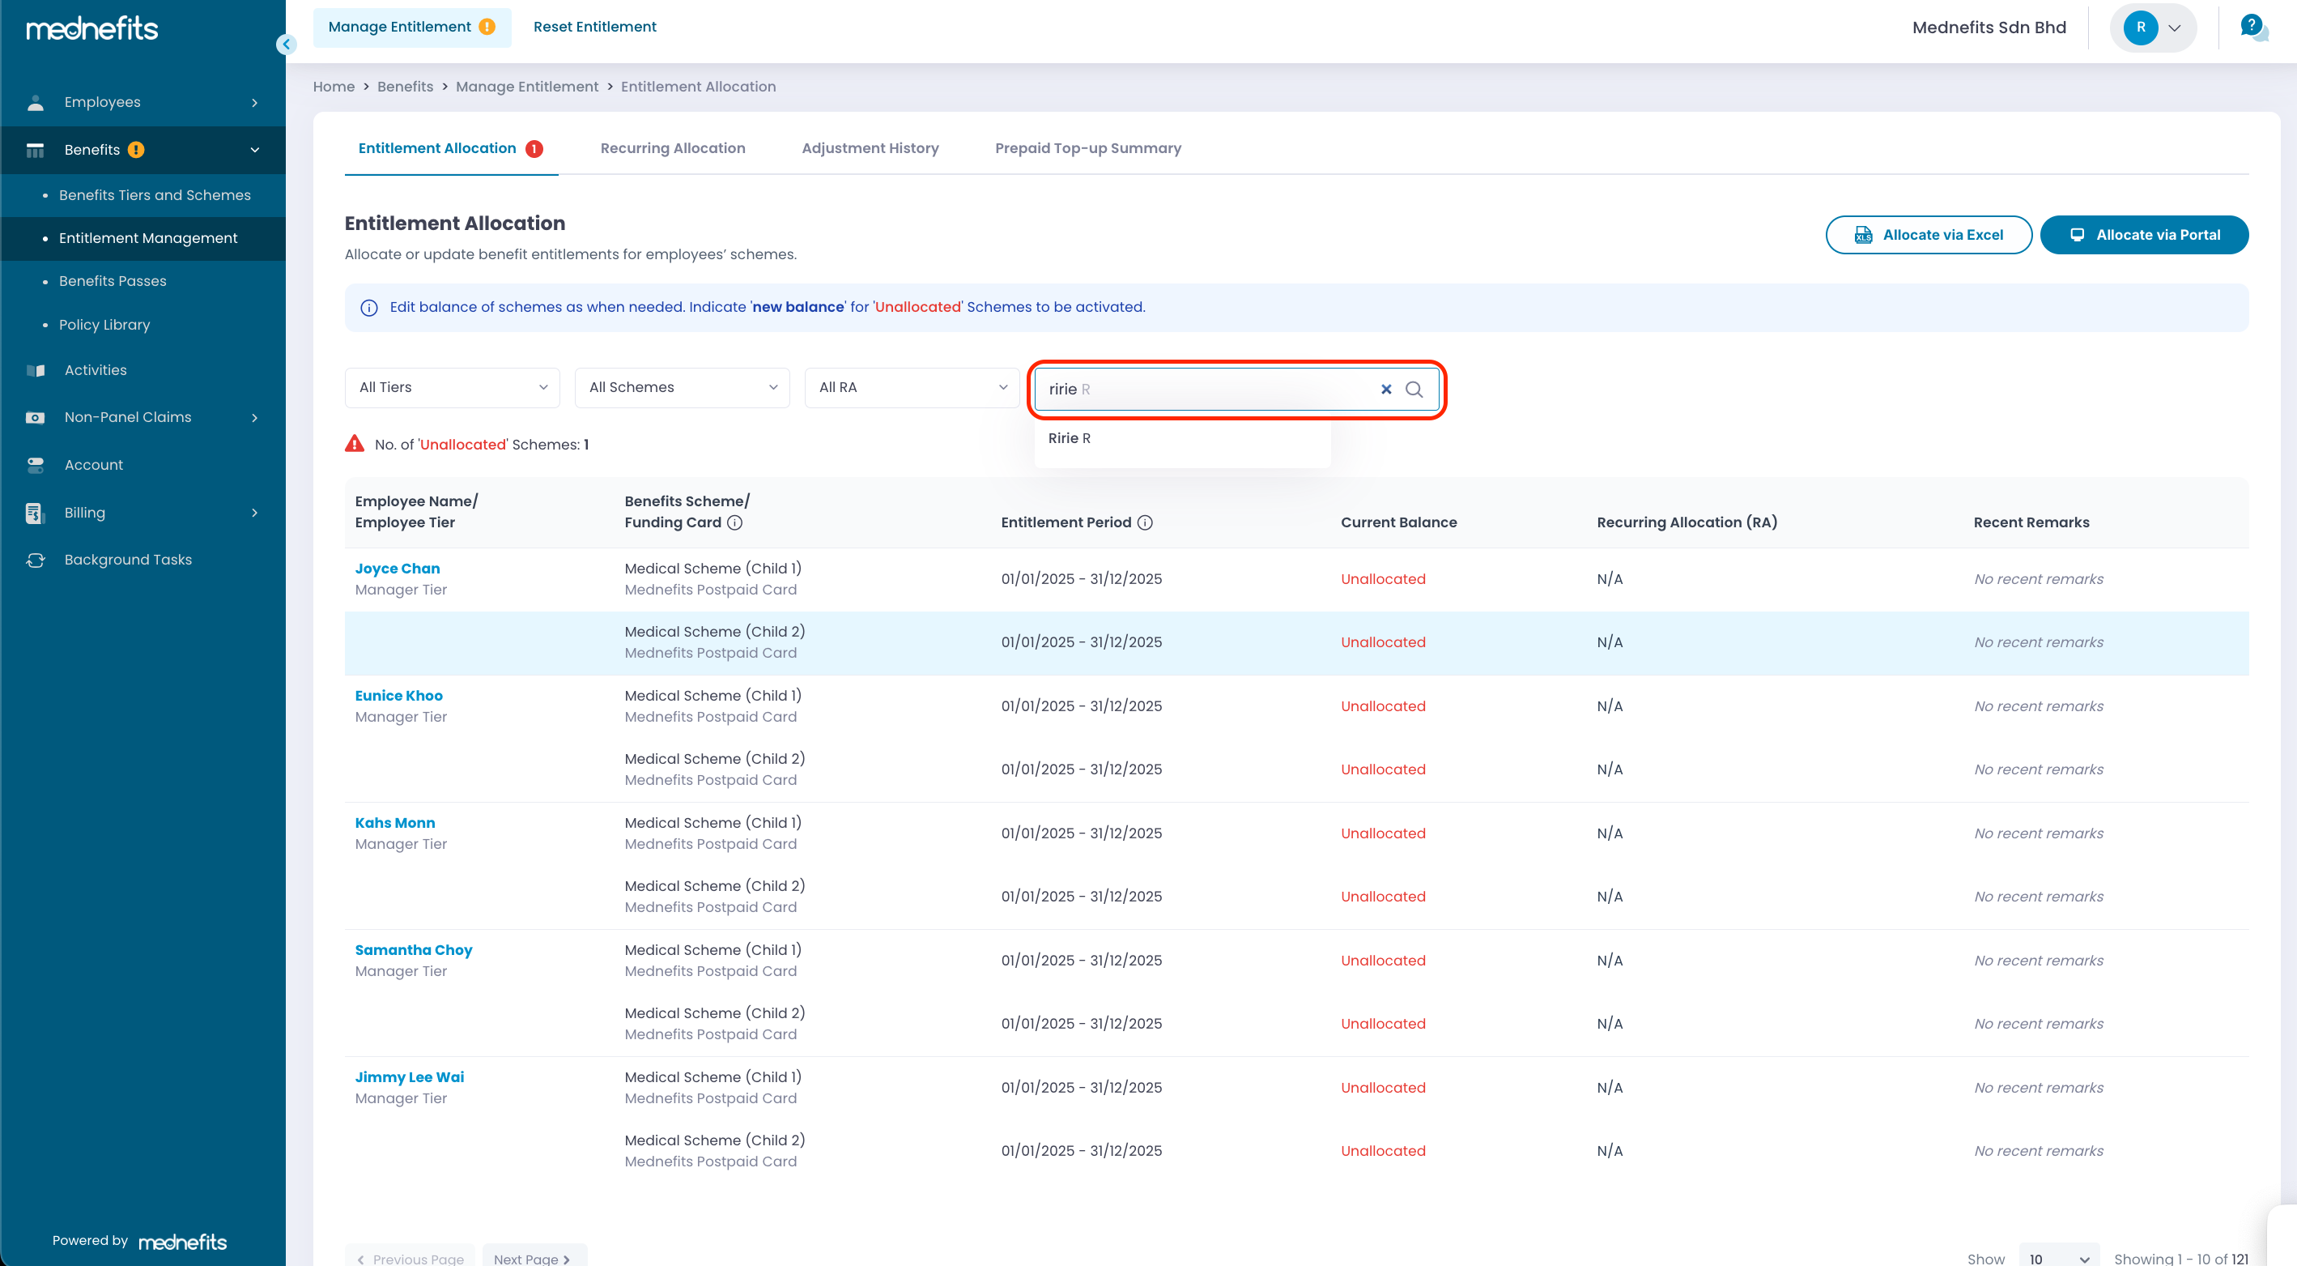Expand the Employees sidebar menu
The width and height of the screenshot is (2297, 1266).
pos(142,103)
